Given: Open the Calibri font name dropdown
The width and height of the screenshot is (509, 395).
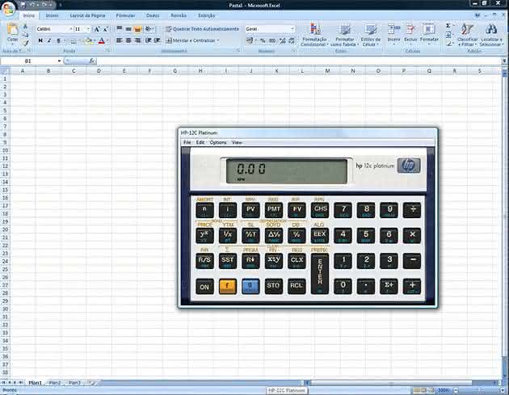Looking at the screenshot, I should click(71, 29).
